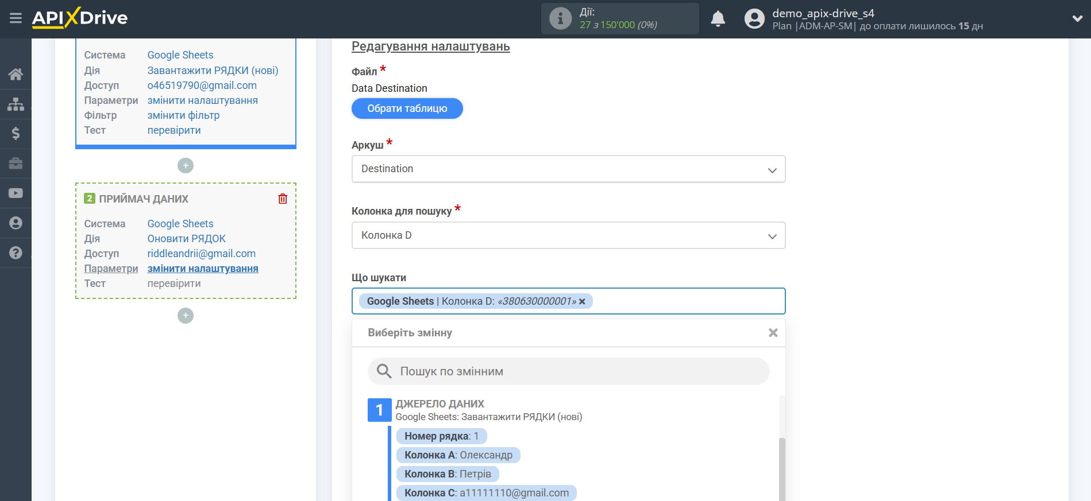This screenshot has height=501, width=1091.
Task: Click the search magnifier icon
Action: pyautogui.click(x=384, y=371)
